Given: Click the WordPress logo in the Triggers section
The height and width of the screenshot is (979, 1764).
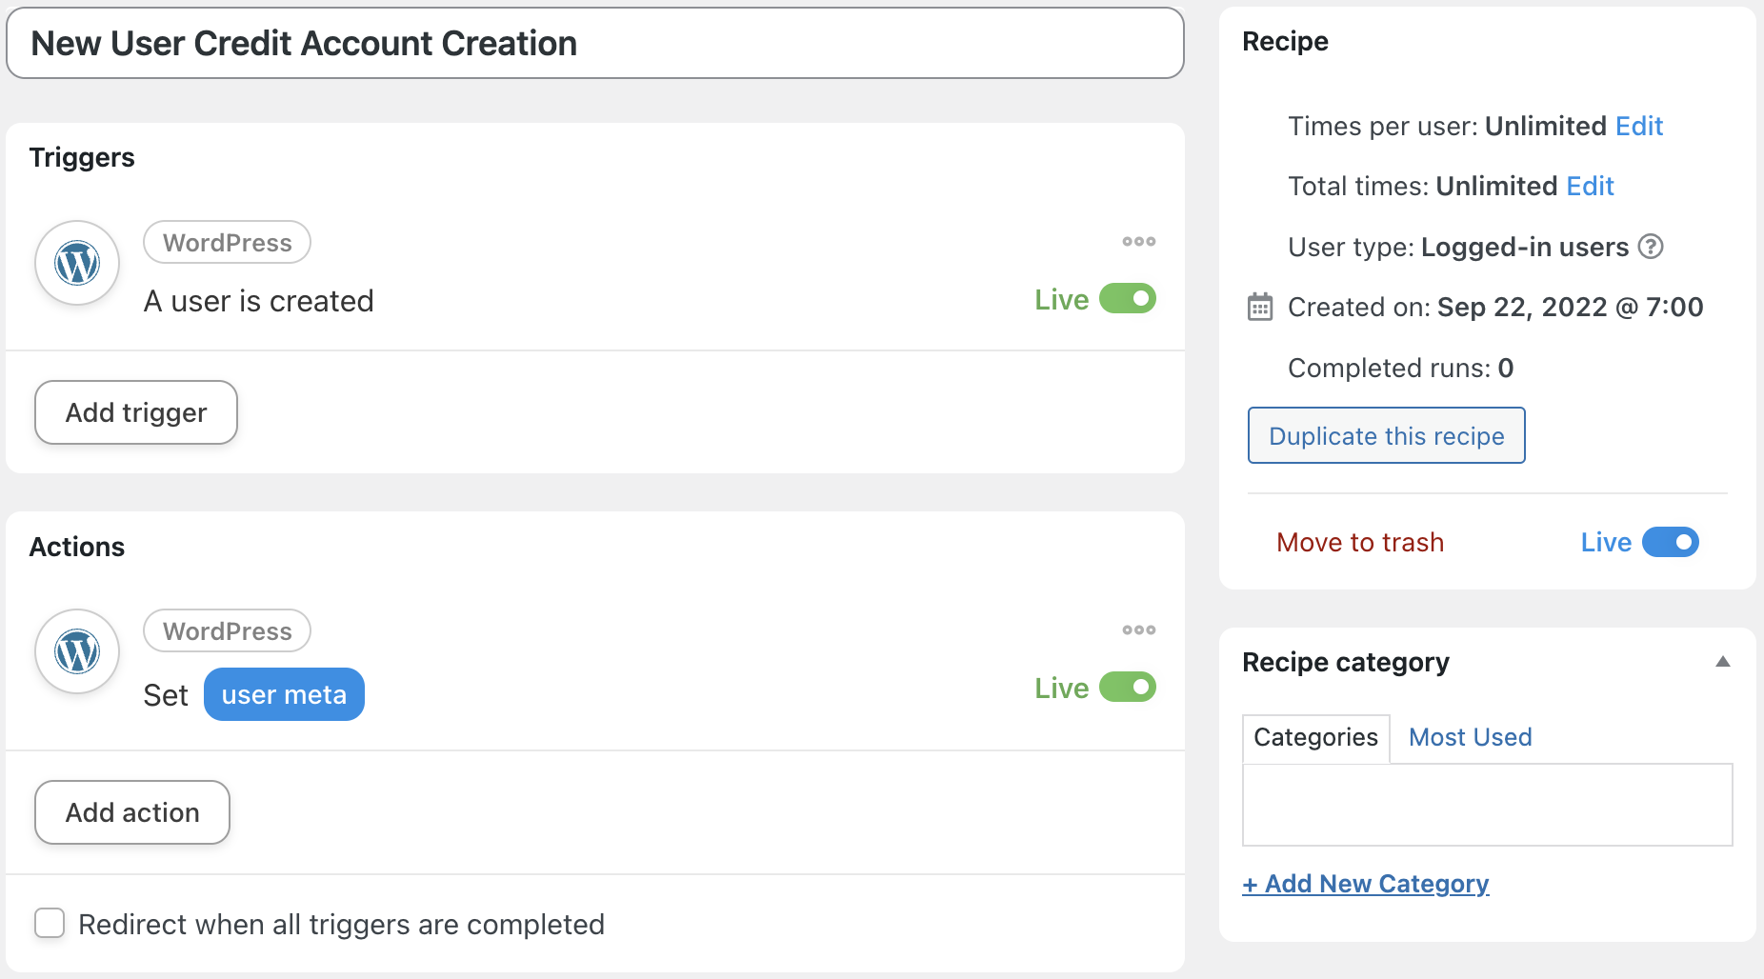Looking at the screenshot, I should tap(77, 263).
